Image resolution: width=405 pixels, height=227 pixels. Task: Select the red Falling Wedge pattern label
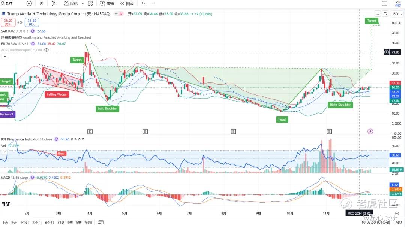pos(57,94)
